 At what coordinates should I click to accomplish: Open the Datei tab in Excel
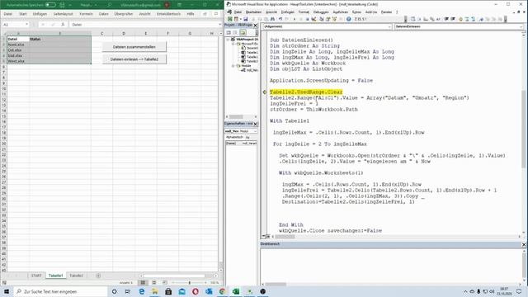pos(8,14)
